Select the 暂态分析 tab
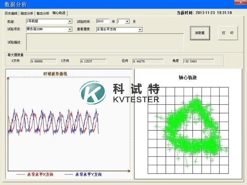 [43, 13]
